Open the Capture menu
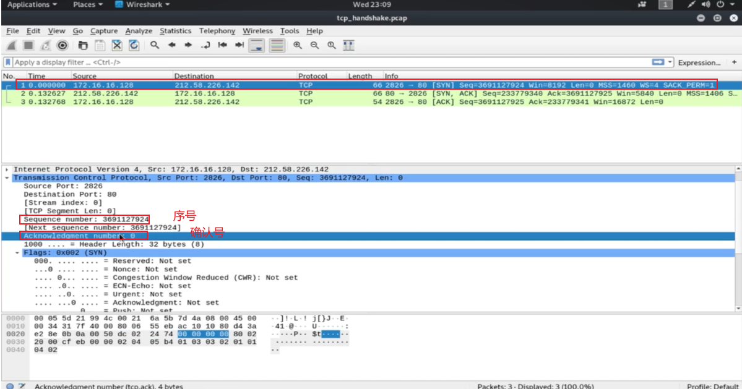This screenshot has width=742, height=389. coord(104,31)
